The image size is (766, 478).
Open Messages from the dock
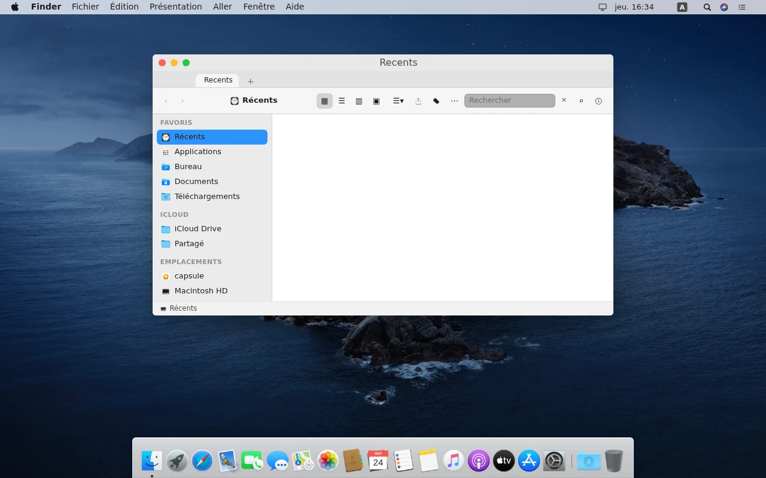click(x=278, y=461)
